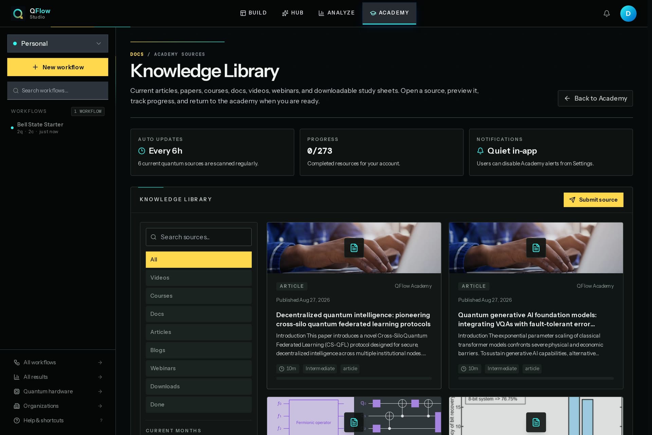Screen dimensions: 652x435
Task: Open the BUILD tab
Action: [253, 13]
